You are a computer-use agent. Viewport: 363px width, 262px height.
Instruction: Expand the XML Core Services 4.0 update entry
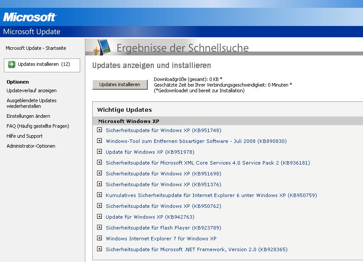99,162
